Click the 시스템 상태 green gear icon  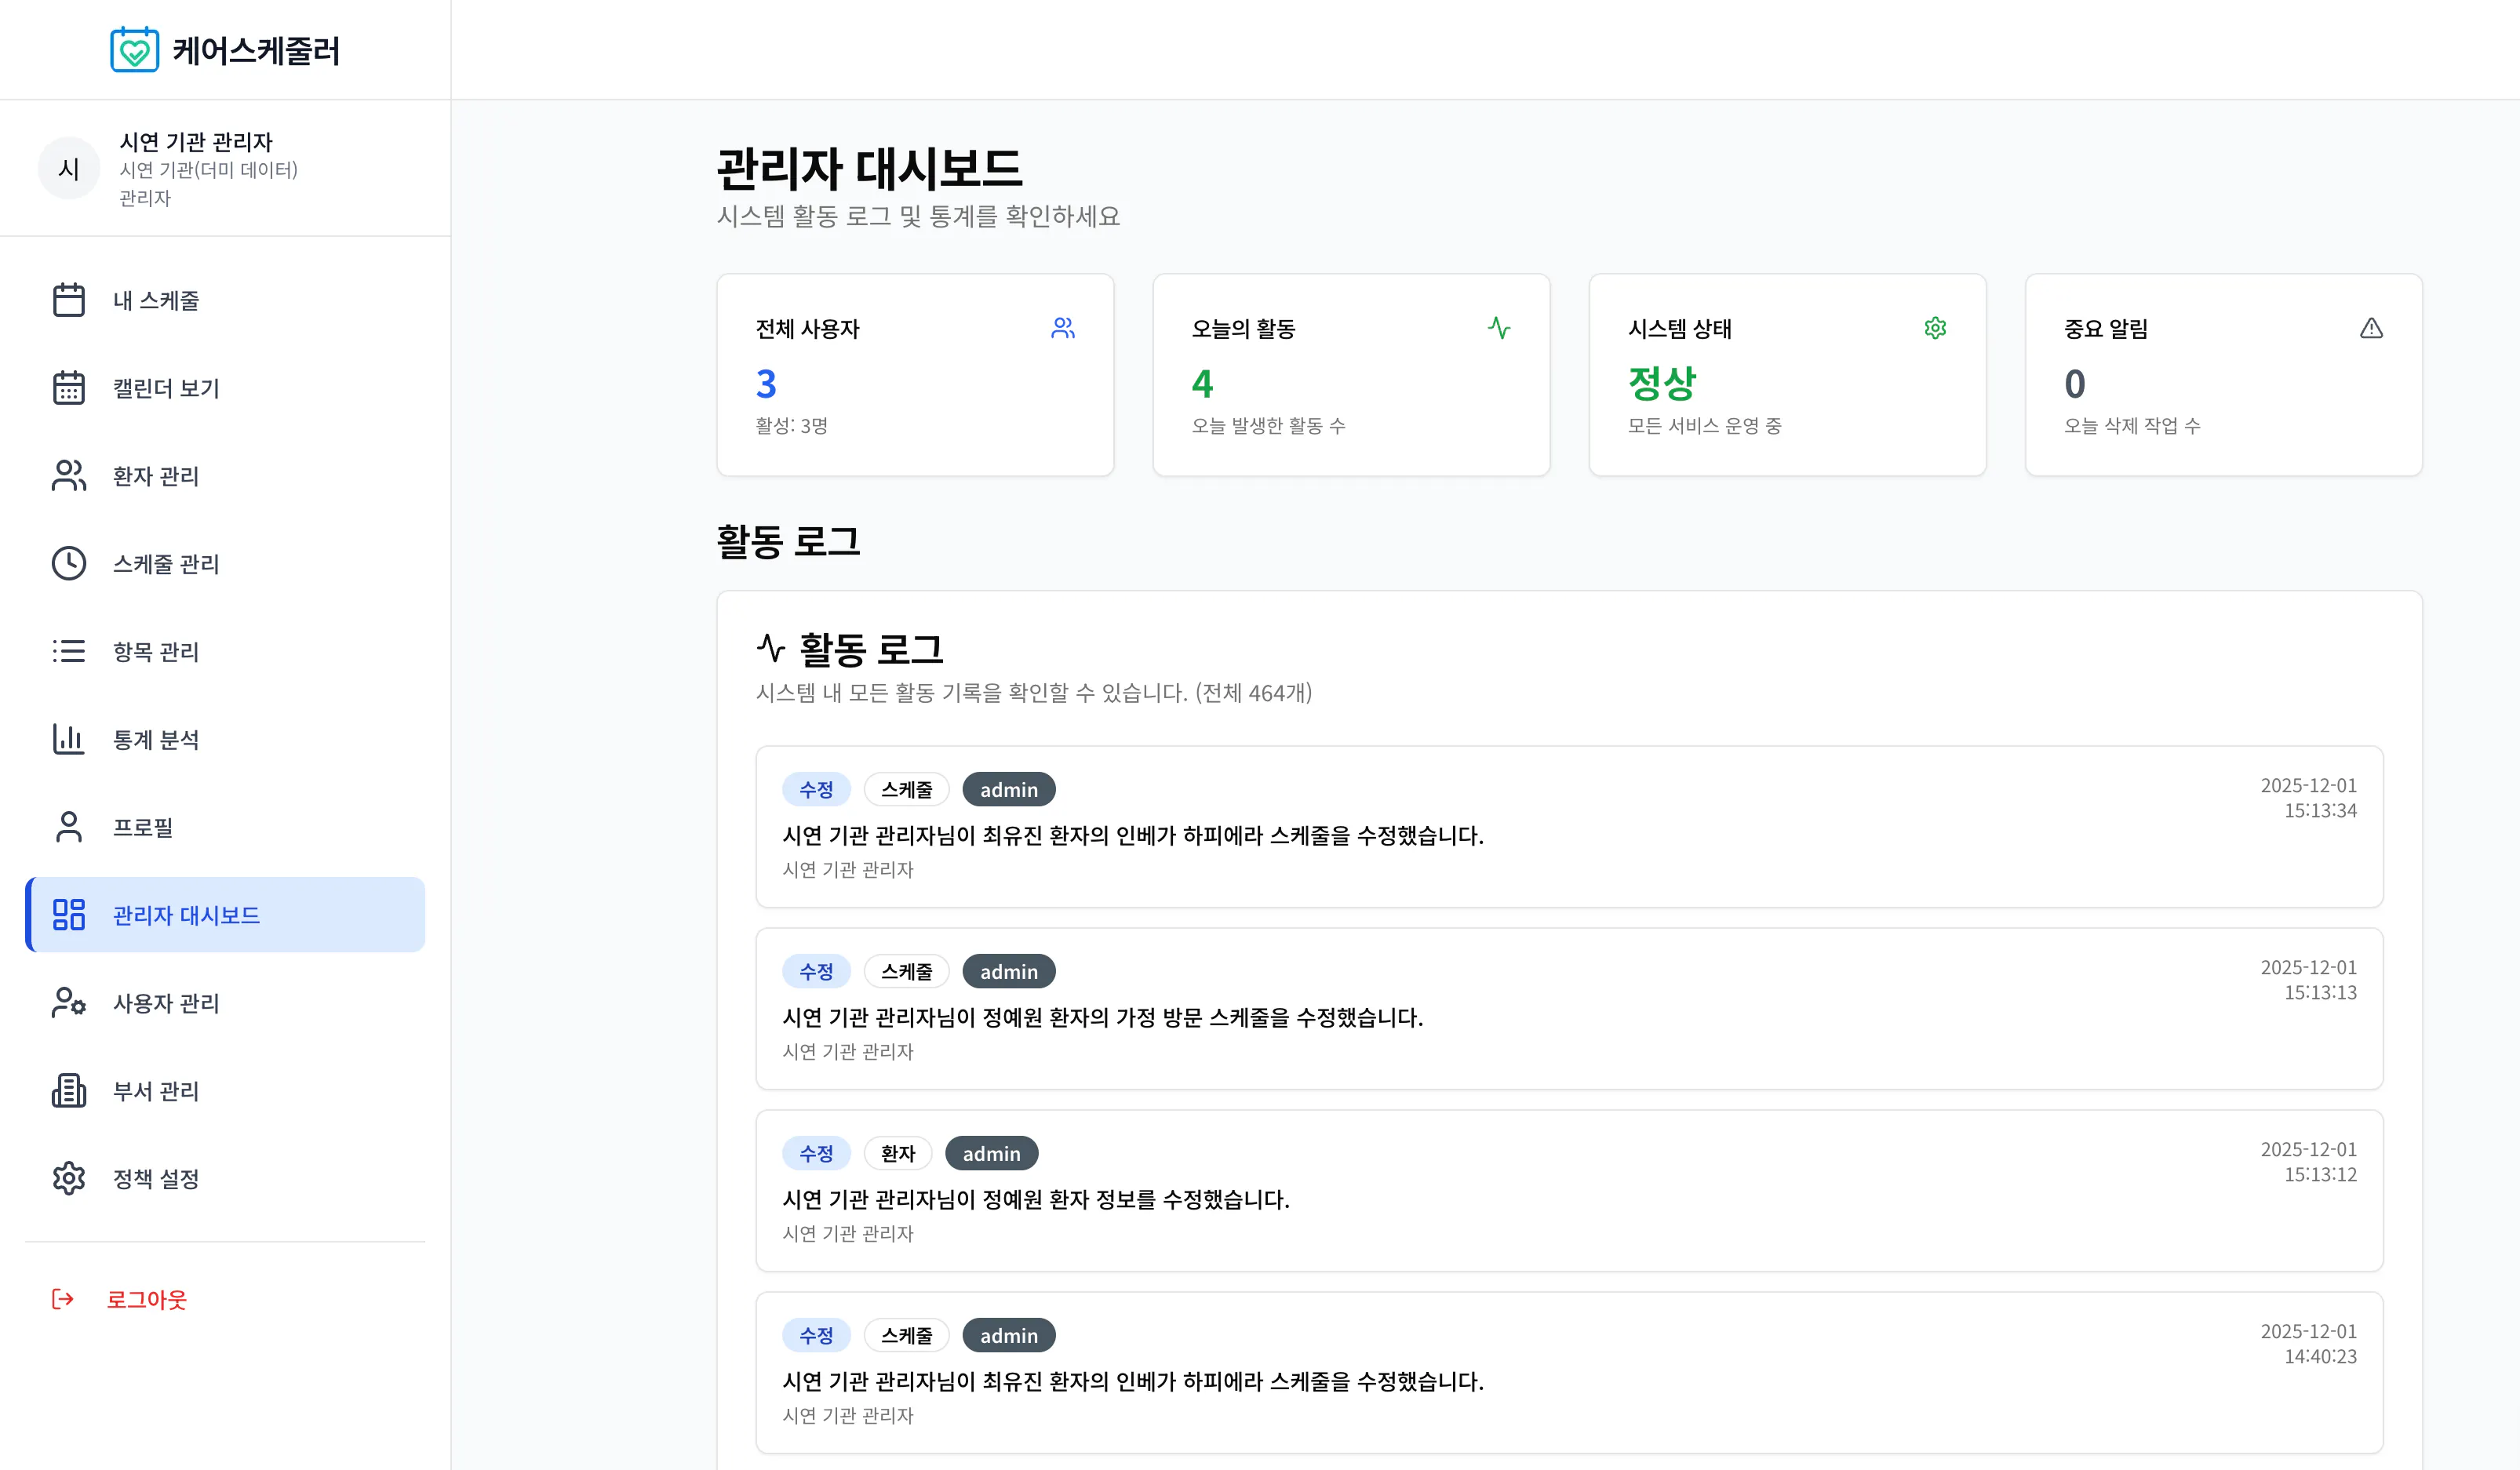[1935, 328]
